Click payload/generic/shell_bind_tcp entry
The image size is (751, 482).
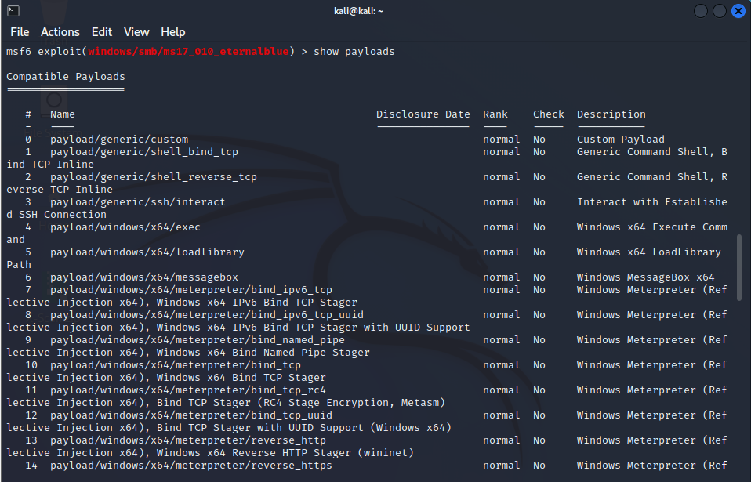(144, 152)
